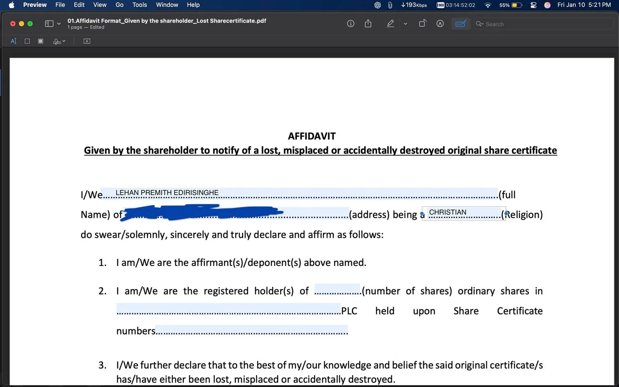619x387 pixels.
Task: Insert a text box with the Text tool
Action: click(x=87, y=41)
